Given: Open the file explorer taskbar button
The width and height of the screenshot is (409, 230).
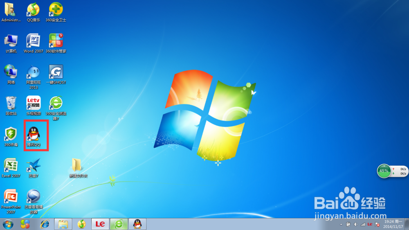Looking at the screenshot, I should coord(63,224).
